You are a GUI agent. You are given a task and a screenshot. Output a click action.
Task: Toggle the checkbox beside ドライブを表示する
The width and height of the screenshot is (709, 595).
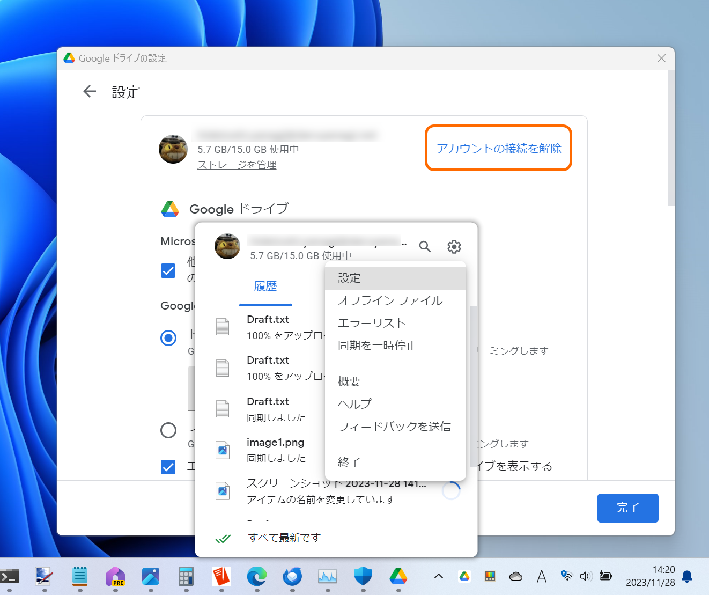click(x=168, y=467)
